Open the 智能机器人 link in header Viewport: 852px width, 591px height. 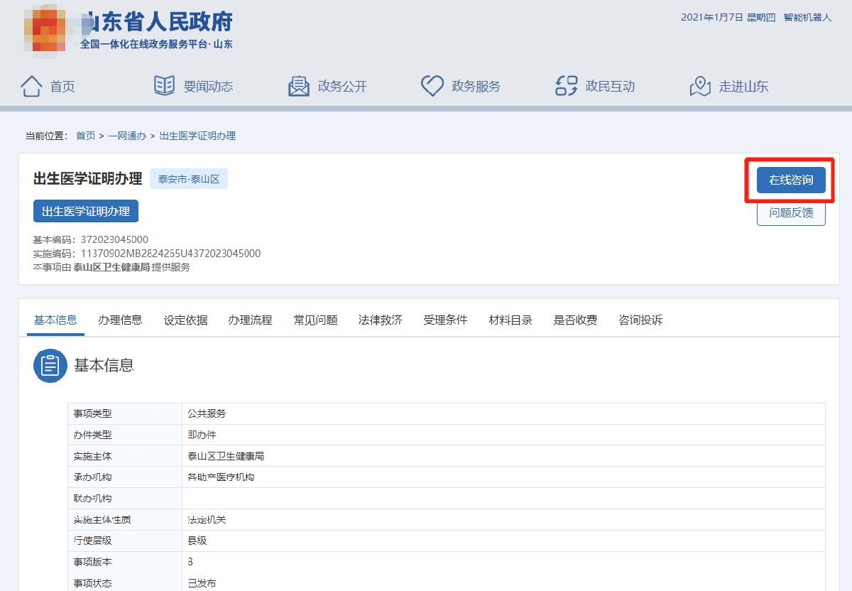click(x=807, y=17)
